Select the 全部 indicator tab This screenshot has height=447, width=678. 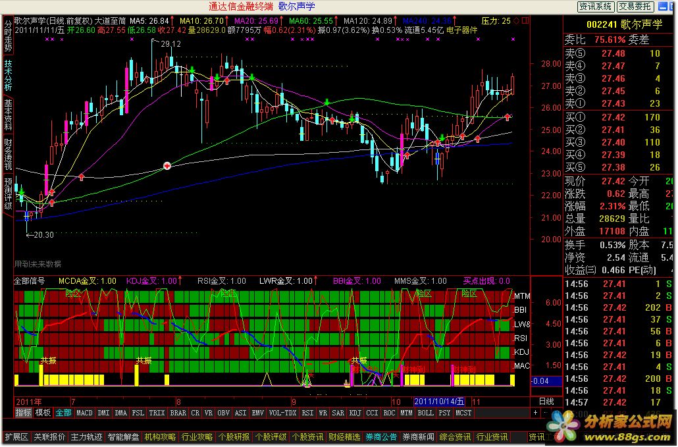click(64, 413)
